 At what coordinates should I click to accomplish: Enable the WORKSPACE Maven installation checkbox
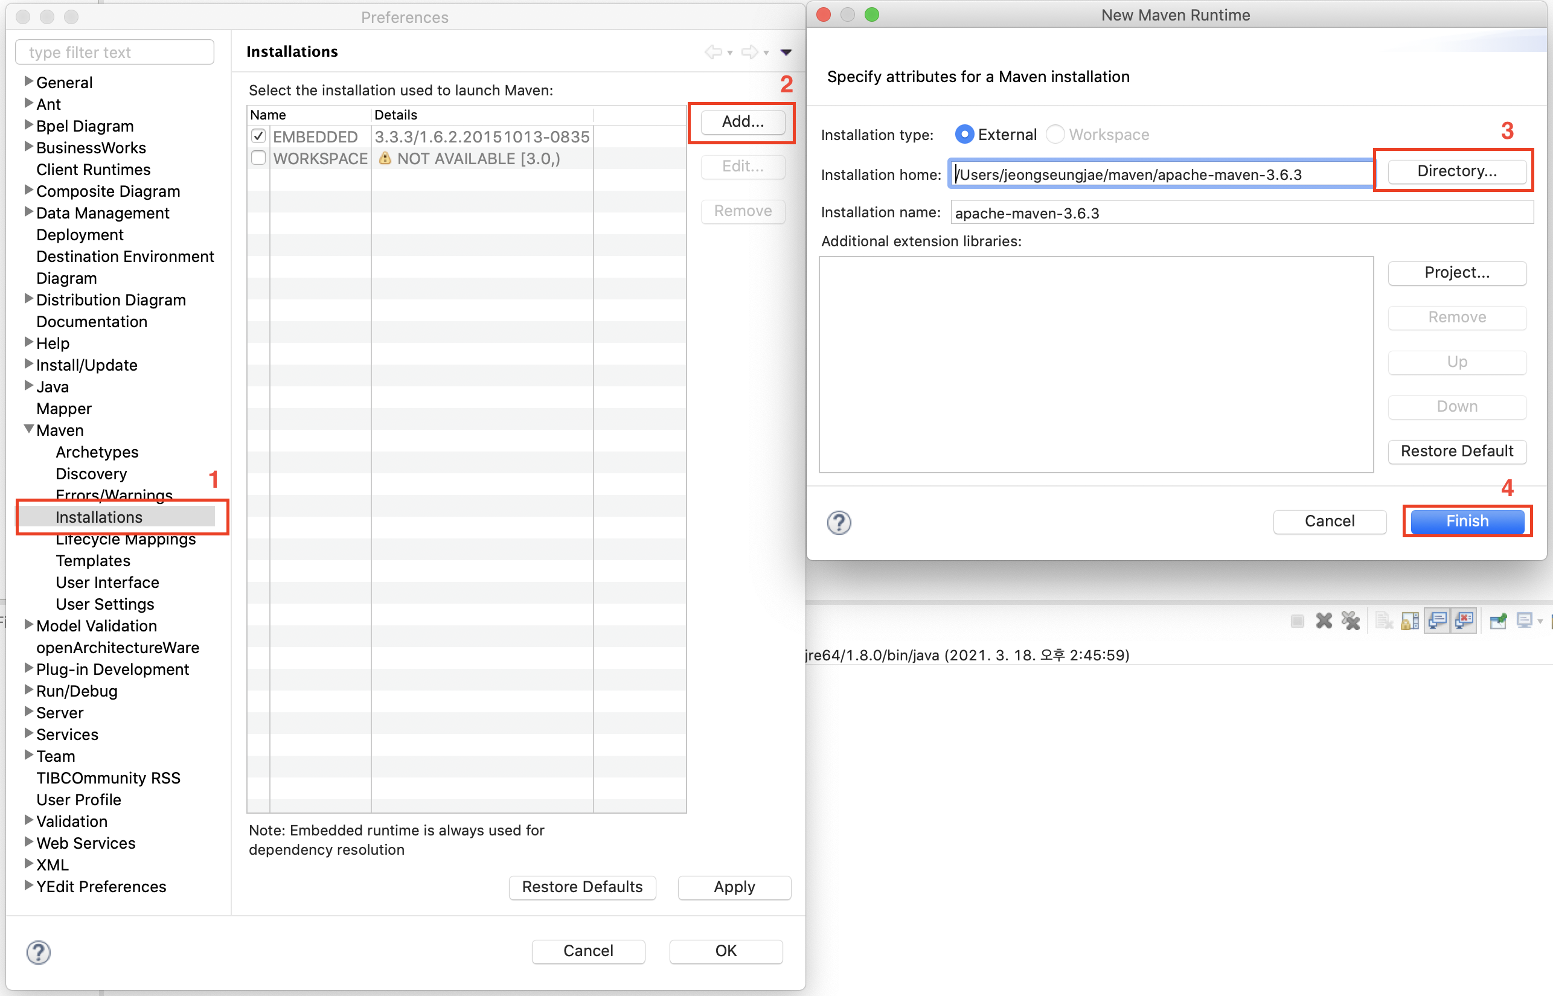pos(257,158)
